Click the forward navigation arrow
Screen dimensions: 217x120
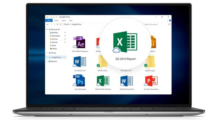[52, 24]
